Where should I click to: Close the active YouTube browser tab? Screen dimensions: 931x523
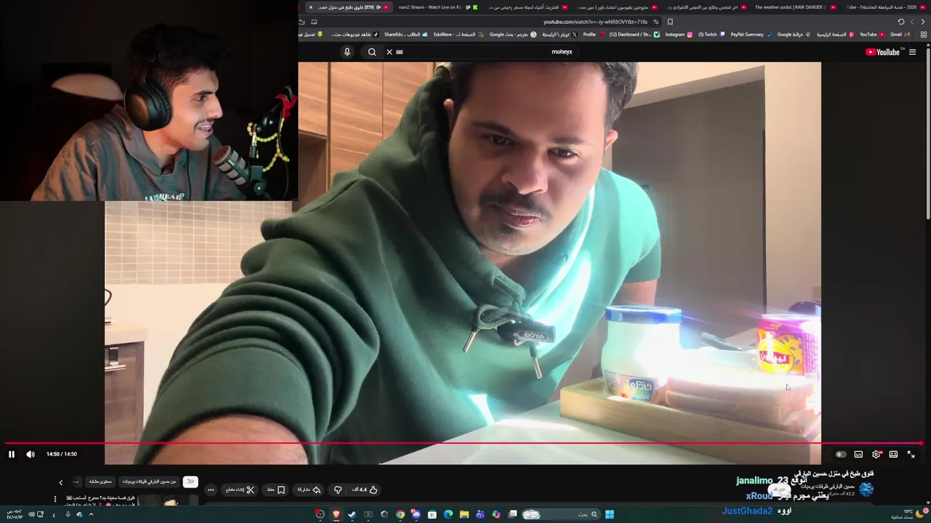click(x=311, y=7)
